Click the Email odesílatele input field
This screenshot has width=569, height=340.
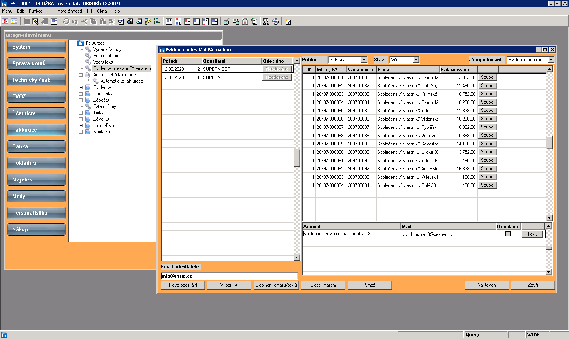(229, 276)
